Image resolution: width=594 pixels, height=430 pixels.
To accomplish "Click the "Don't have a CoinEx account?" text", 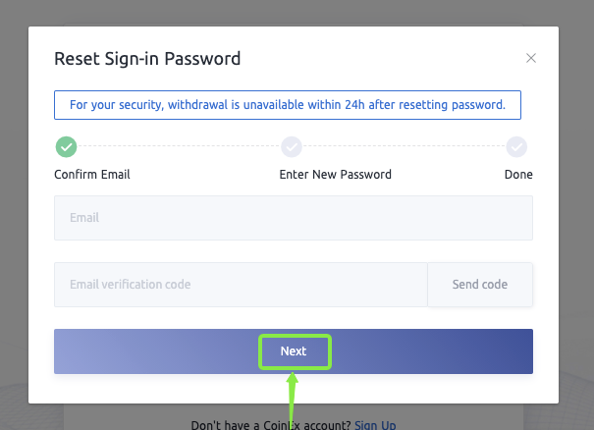I will click(270, 424).
